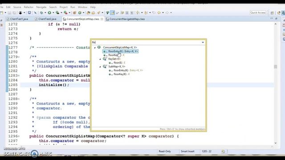Open the Navigate menu
The height and width of the screenshot is (160, 285).
pyautogui.click(x=41, y=7)
